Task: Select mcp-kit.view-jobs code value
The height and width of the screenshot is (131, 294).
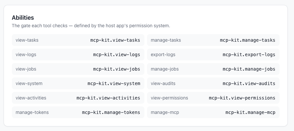Action: click(117, 69)
